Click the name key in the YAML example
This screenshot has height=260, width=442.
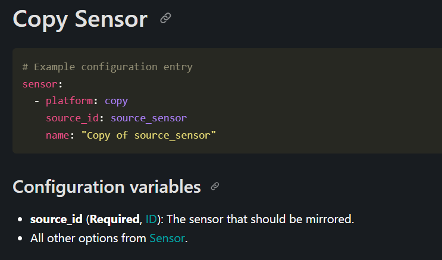[x=57, y=136]
